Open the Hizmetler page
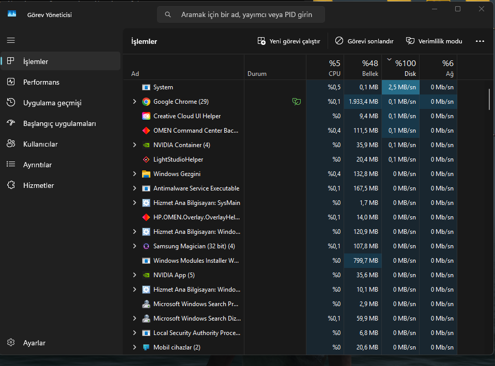The width and height of the screenshot is (495, 366). 60,185
